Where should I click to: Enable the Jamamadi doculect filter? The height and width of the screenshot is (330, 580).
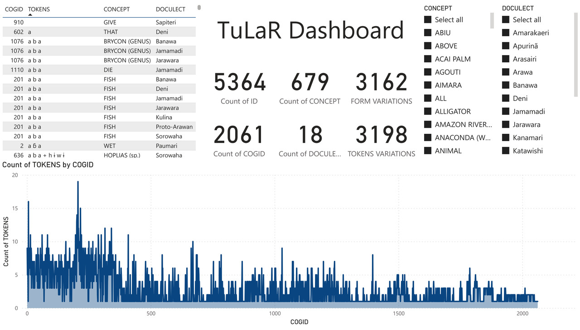(x=505, y=111)
